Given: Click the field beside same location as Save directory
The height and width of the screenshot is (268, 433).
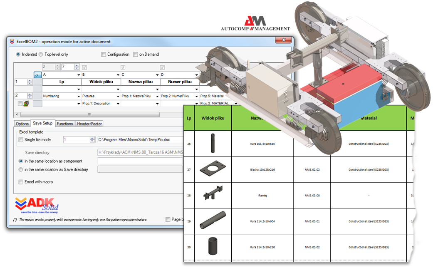Looking at the screenshot, I should click(141, 169).
